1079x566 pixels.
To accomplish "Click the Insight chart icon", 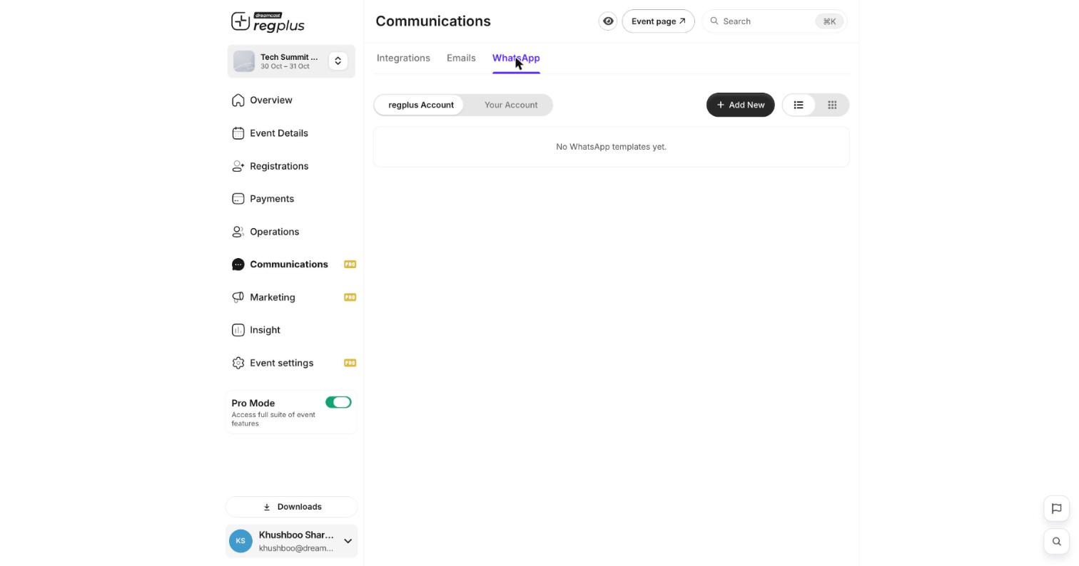I will click(238, 330).
